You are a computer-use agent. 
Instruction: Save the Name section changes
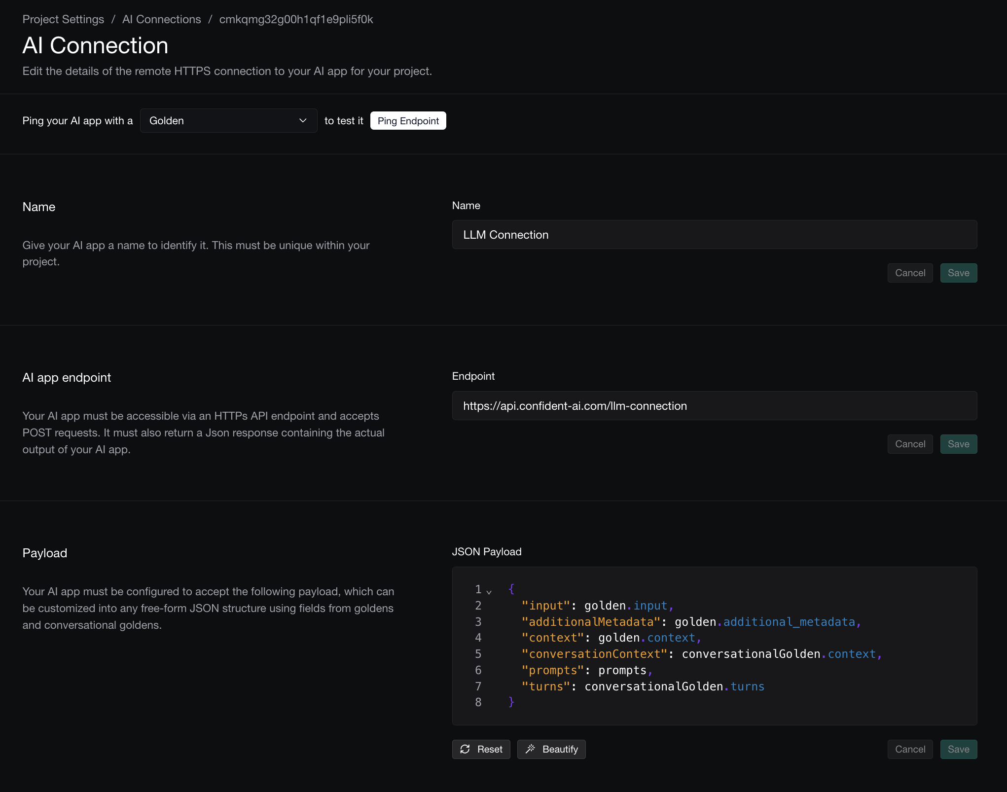point(958,273)
